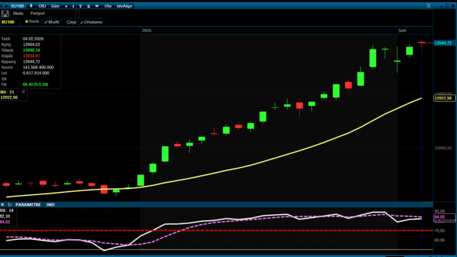Screen dimensions: 457x257
Task: Select the I tool in top bar
Action: [x=73, y=6]
